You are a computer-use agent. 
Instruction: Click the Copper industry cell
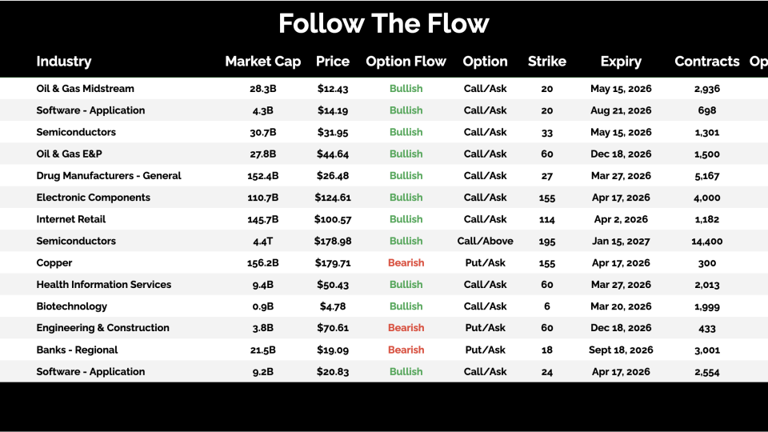pyautogui.click(x=54, y=263)
